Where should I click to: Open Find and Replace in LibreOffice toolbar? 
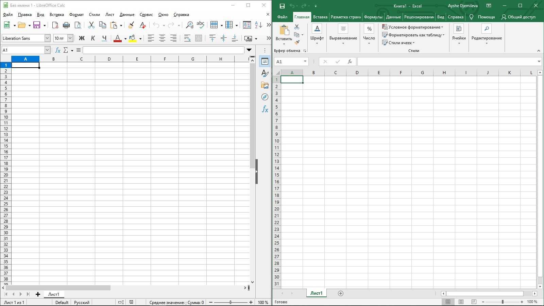(189, 25)
